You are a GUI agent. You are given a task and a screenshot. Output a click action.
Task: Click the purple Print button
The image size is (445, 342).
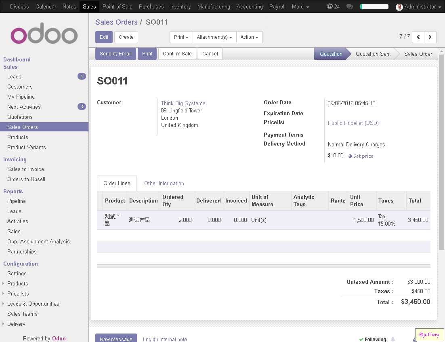[147, 54]
